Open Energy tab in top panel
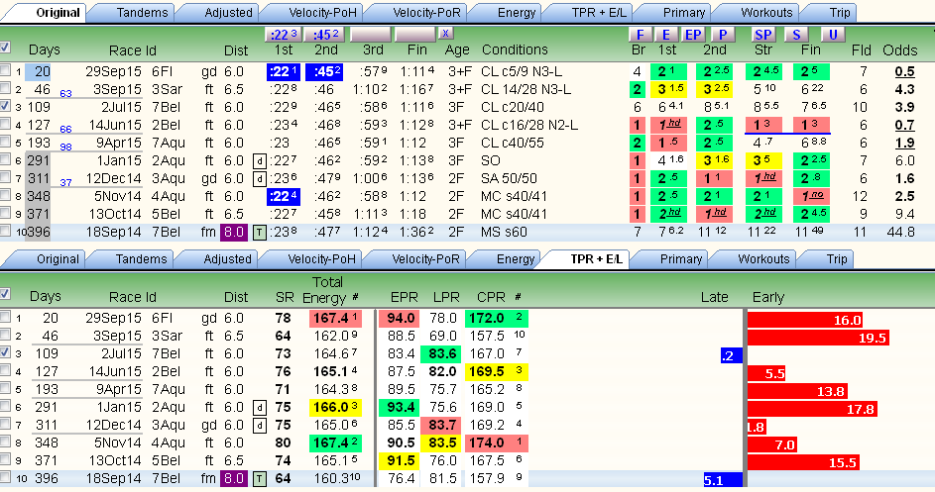Screen dimensions: 935x492 [517, 13]
